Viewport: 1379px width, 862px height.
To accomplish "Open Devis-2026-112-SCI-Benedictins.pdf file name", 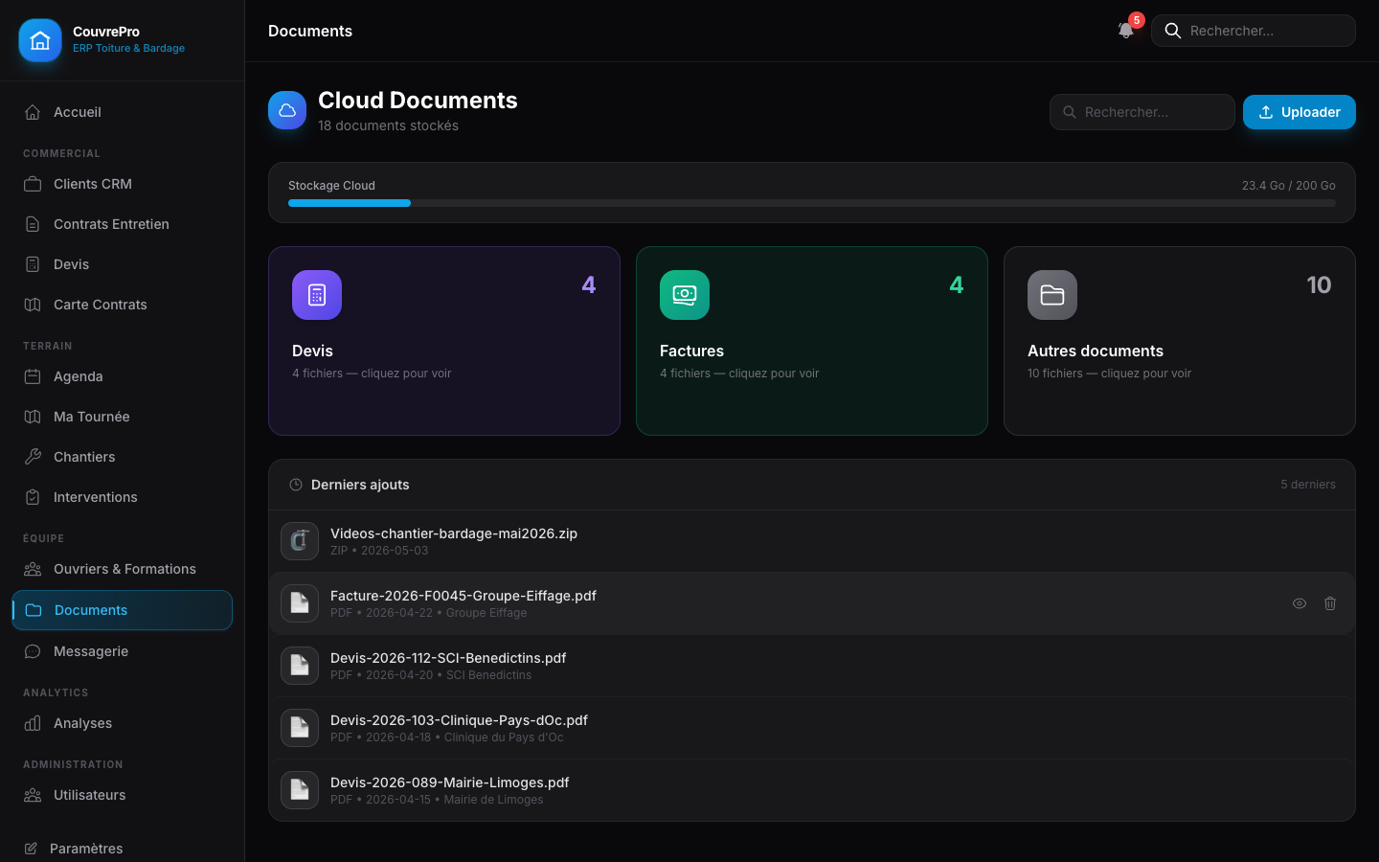I will point(448,658).
